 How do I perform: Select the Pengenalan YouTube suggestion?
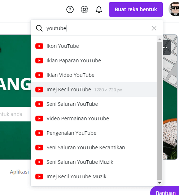tap(94, 133)
